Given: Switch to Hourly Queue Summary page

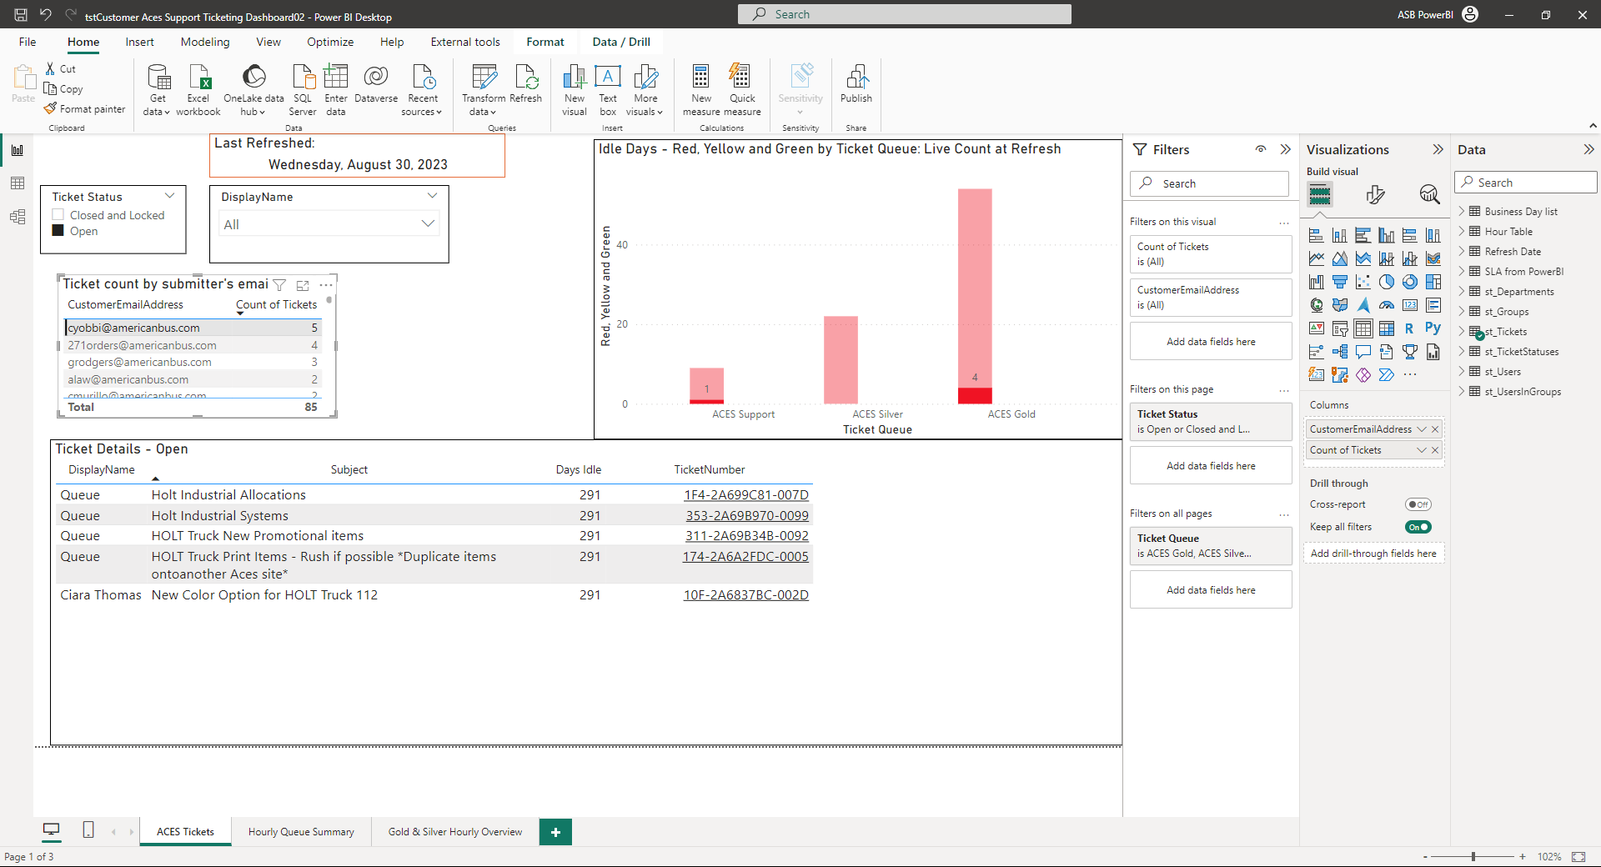Looking at the screenshot, I should (301, 832).
